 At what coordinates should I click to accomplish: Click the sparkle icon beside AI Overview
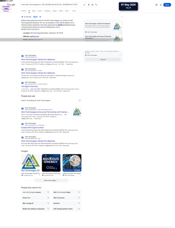22,17
